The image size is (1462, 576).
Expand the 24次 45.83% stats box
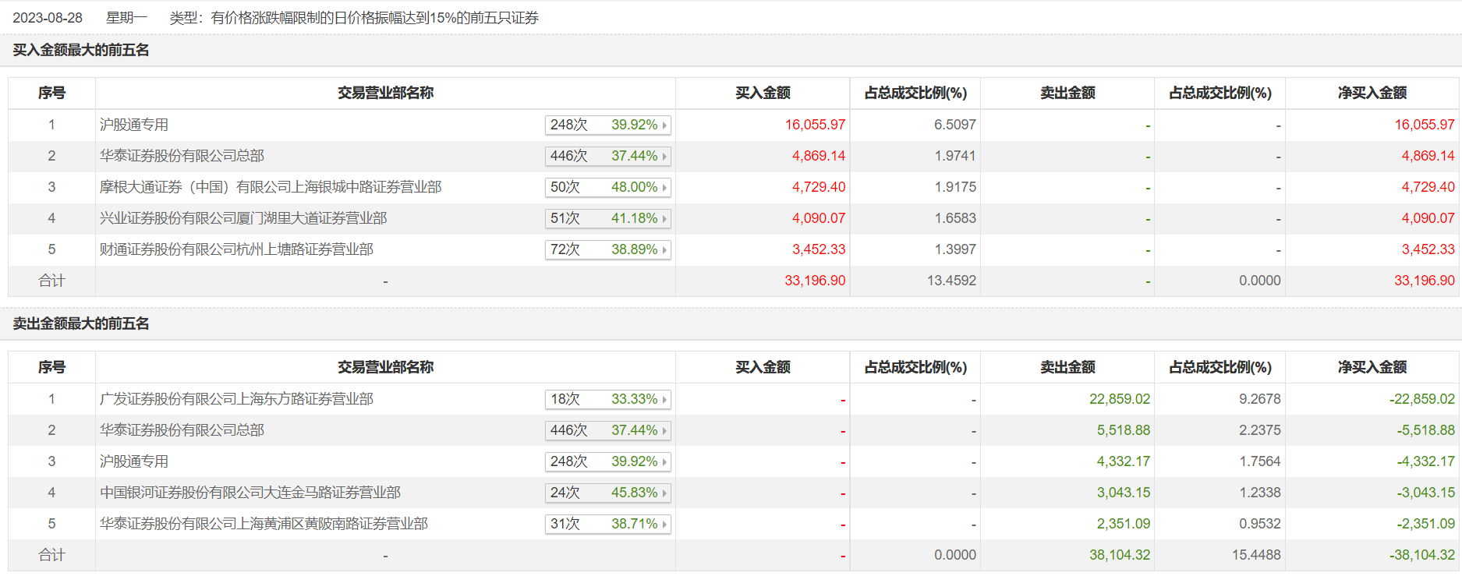click(x=607, y=493)
